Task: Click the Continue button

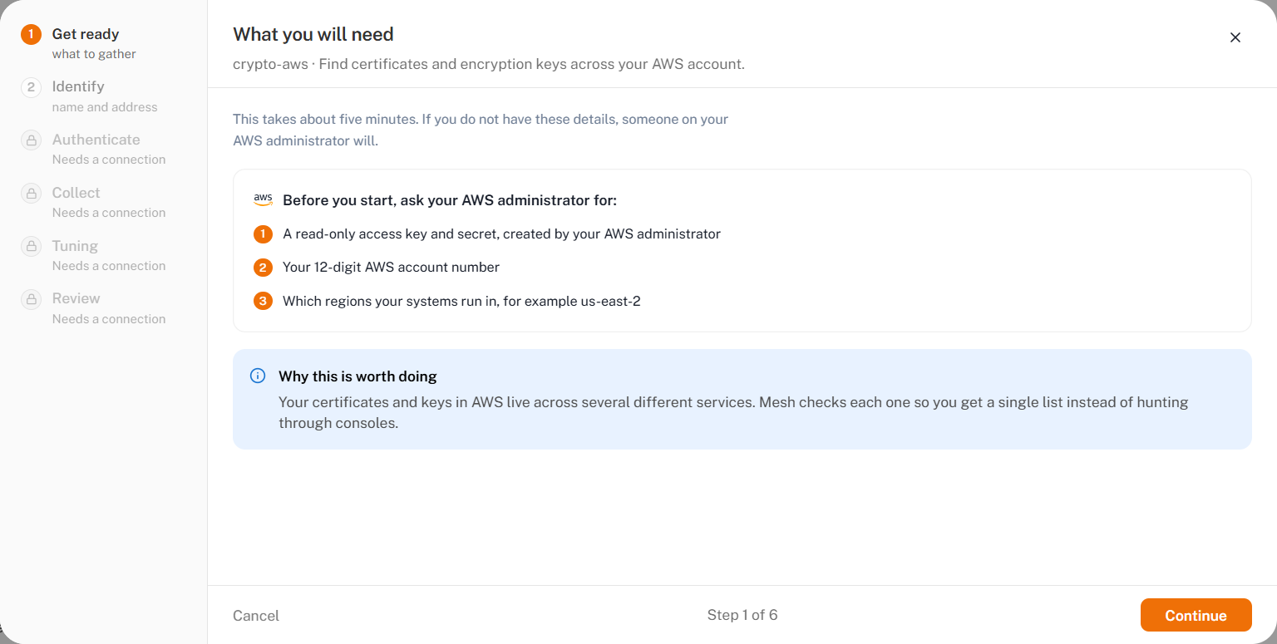Action: click(x=1196, y=615)
